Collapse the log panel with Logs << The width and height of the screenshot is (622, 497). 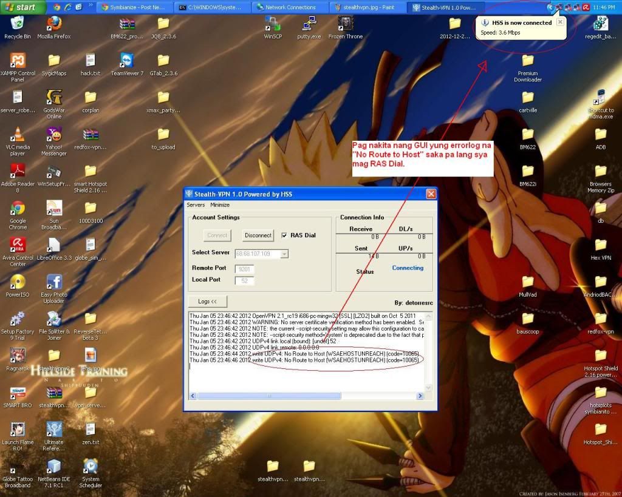pyautogui.click(x=208, y=302)
